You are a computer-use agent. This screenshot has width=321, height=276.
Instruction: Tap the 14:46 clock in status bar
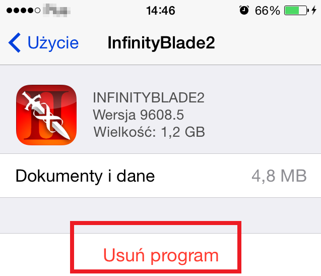(x=161, y=11)
